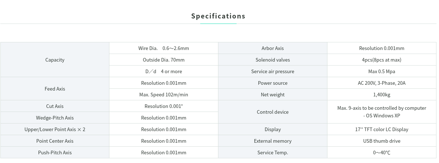Click the AC 200V, 3-Phase, 20A value

[x=382, y=83]
